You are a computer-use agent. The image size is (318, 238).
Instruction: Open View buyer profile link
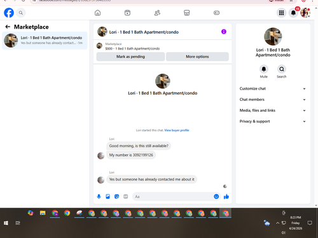coord(177,130)
